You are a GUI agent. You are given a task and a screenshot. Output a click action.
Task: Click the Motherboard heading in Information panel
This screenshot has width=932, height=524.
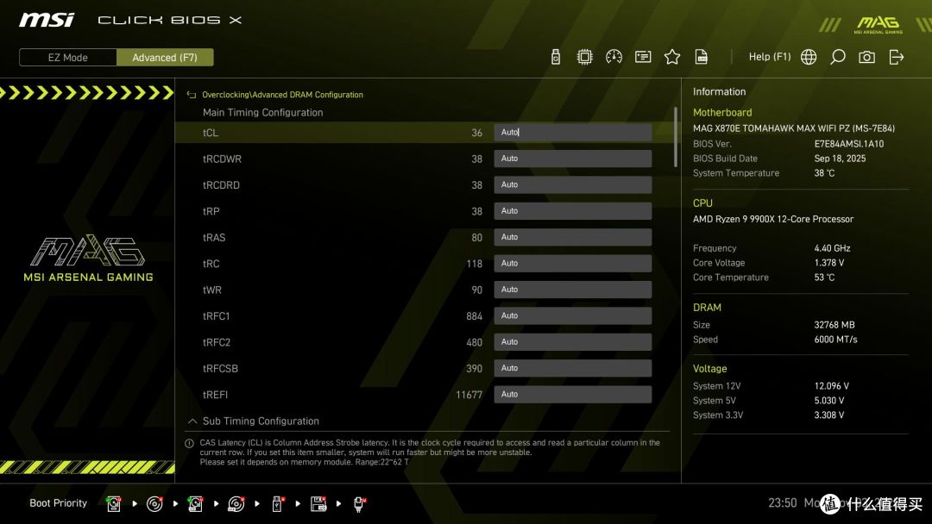point(722,112)
